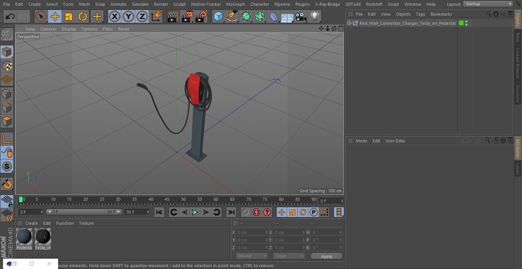
Task: Enable Model mode in left palette
Action: click(7, 52)
